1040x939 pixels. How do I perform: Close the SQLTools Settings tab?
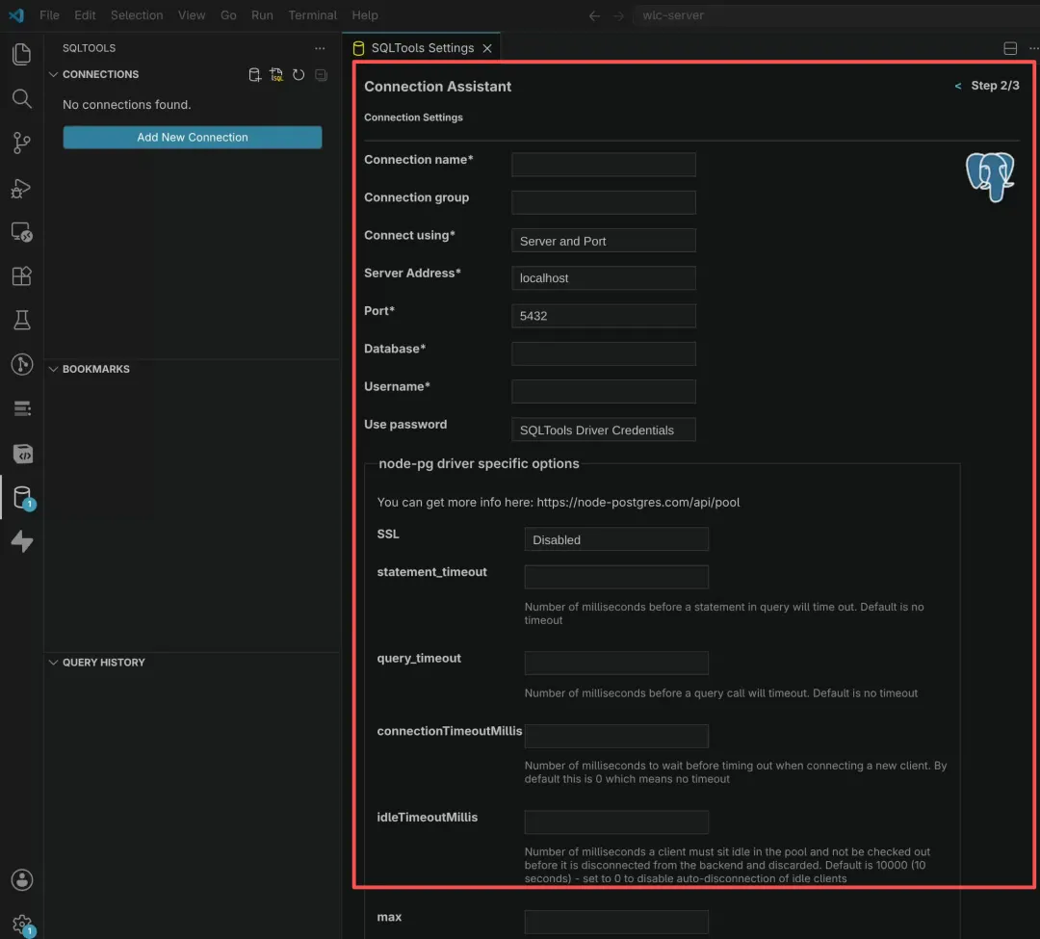coord(487,48)
